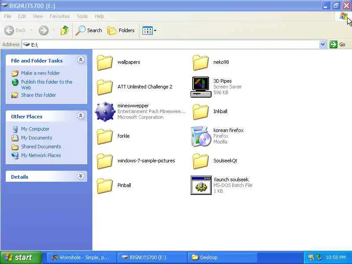Screen dimensions: 352x264
Task: Click the neko98 folder name text
Action: pyautogui.click(x=221, y=62)
